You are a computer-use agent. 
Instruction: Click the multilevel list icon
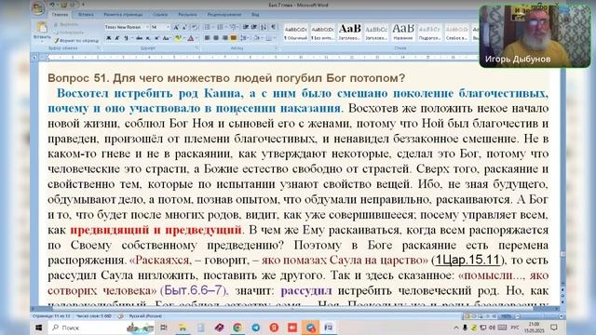[234, 27]
